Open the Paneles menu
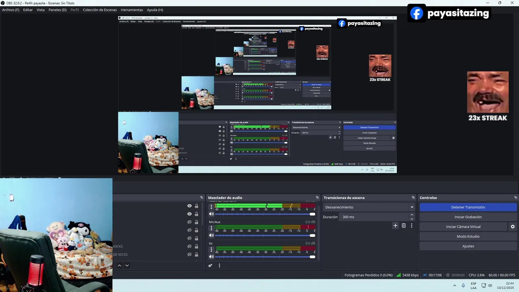Viewport: 519px width, 292px height. point(58,10)
